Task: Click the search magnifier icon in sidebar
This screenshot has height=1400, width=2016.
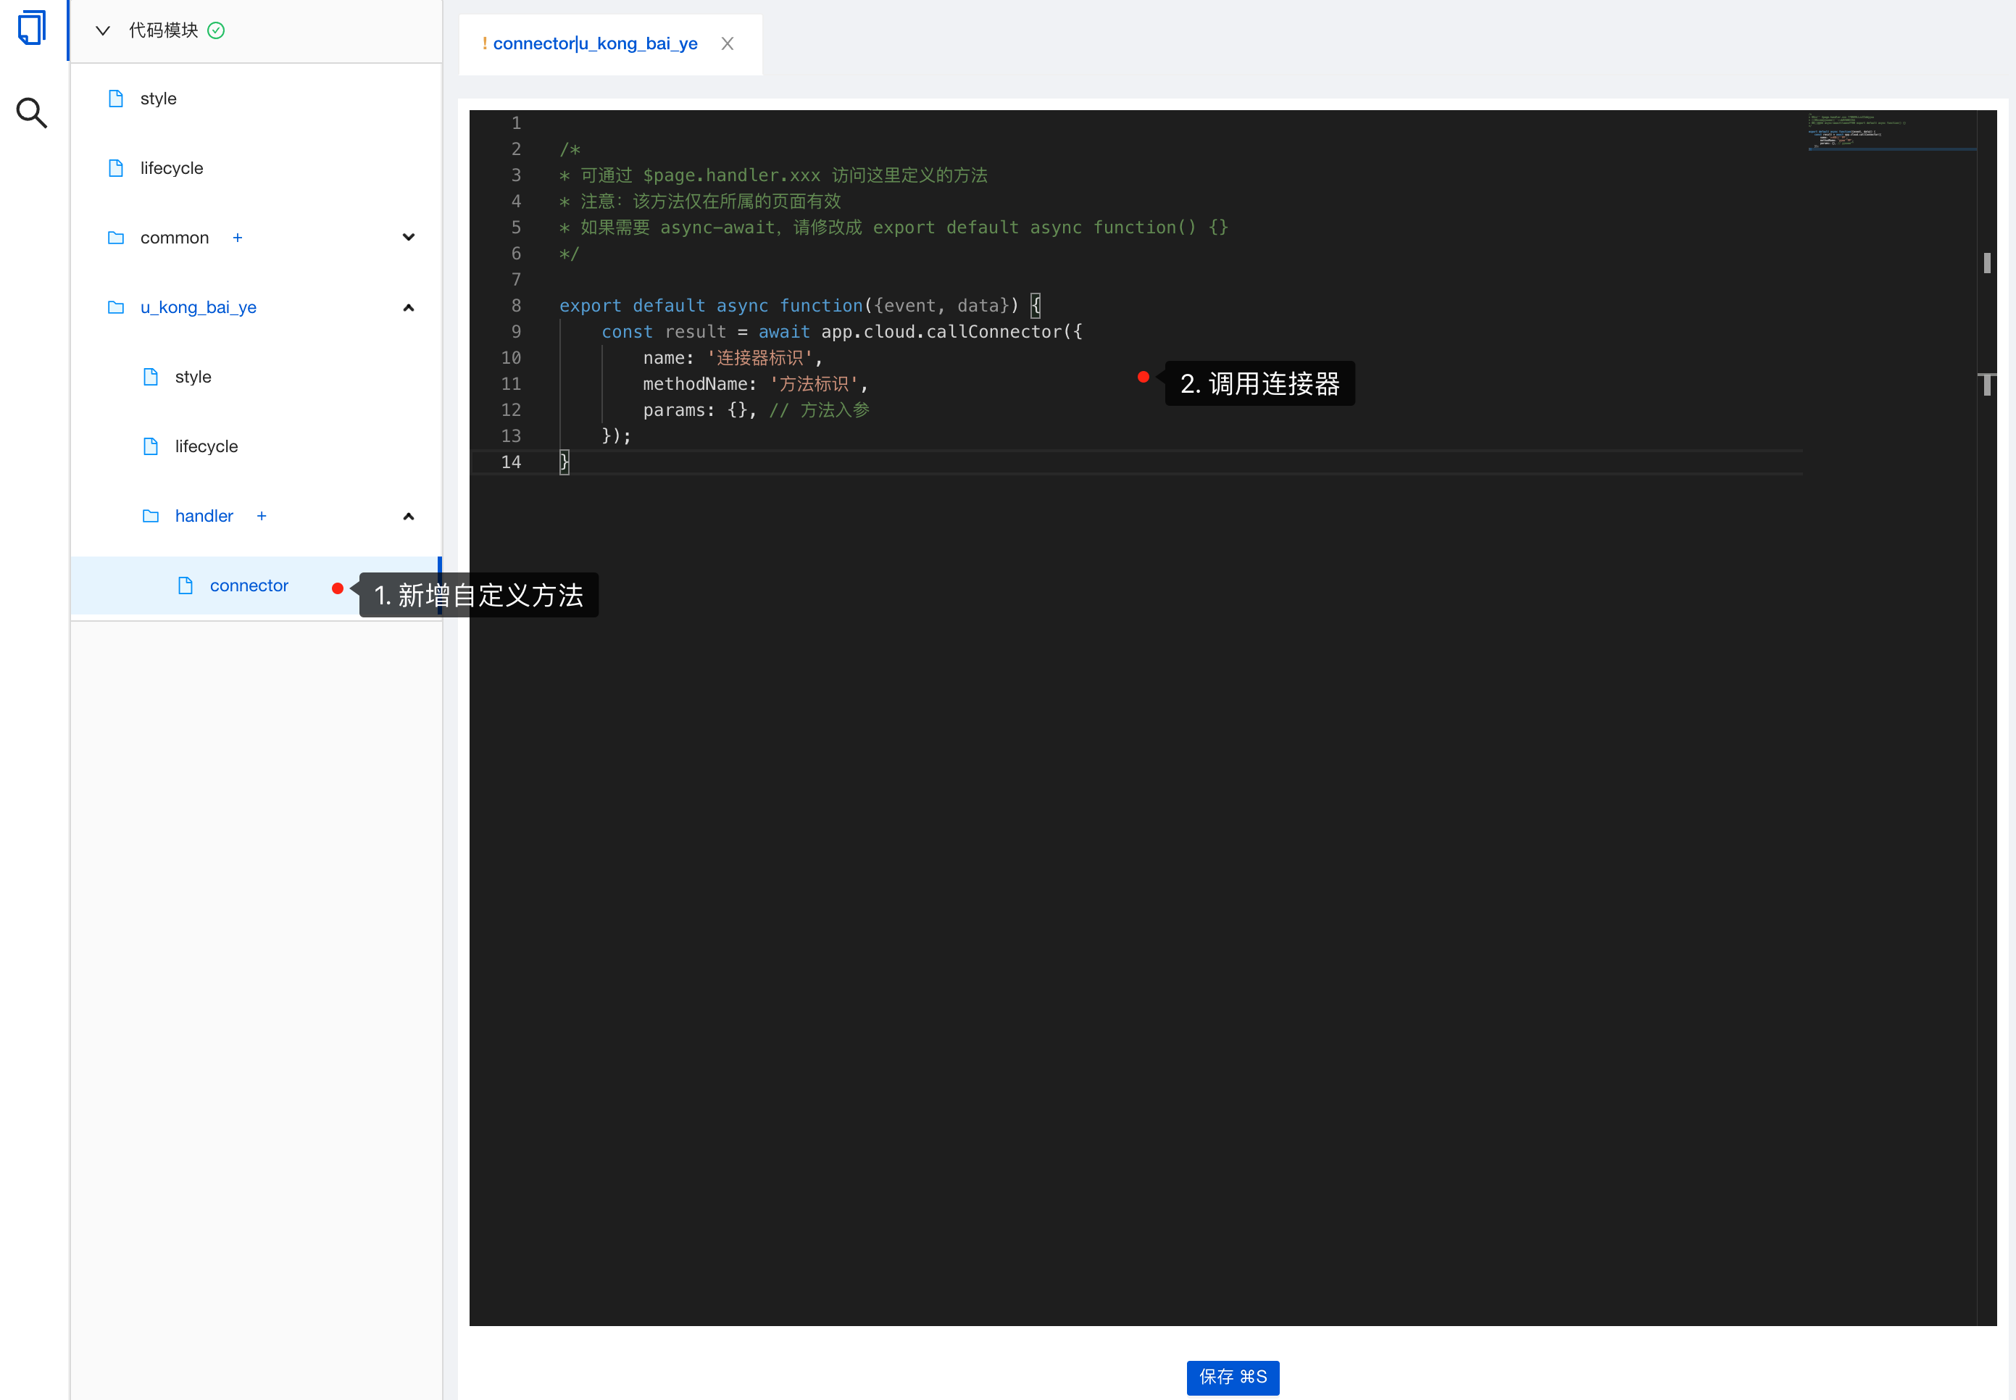Action: [32, 112]
